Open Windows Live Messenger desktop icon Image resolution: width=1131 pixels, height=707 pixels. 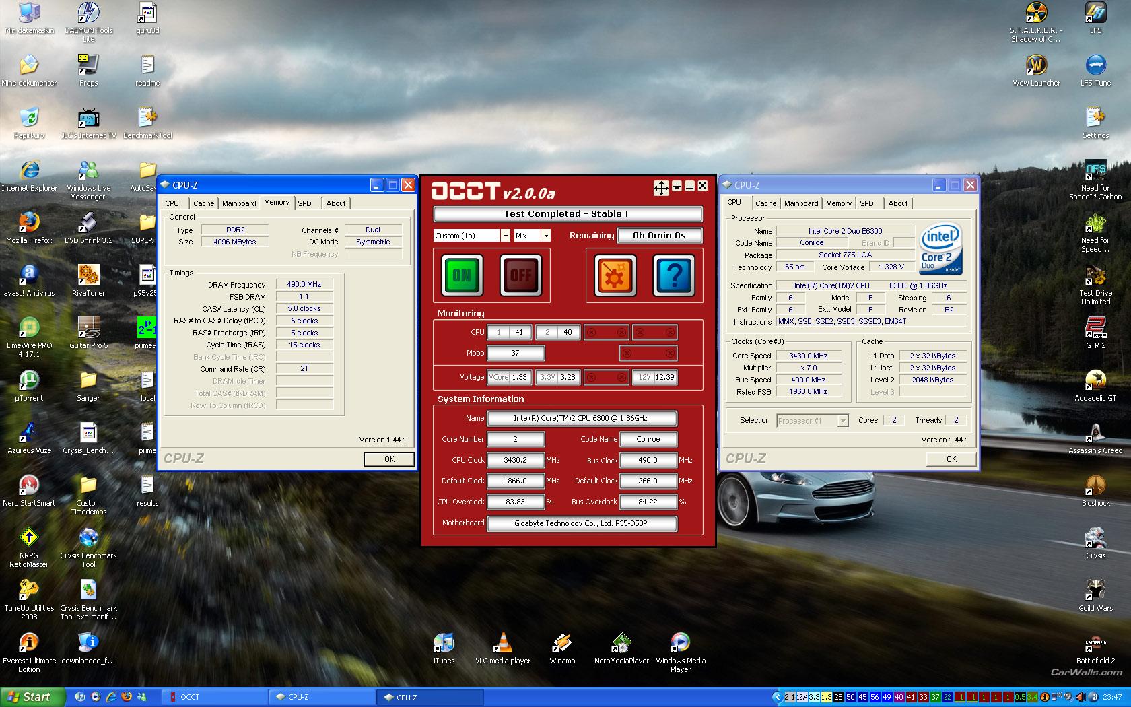point(88,180)
